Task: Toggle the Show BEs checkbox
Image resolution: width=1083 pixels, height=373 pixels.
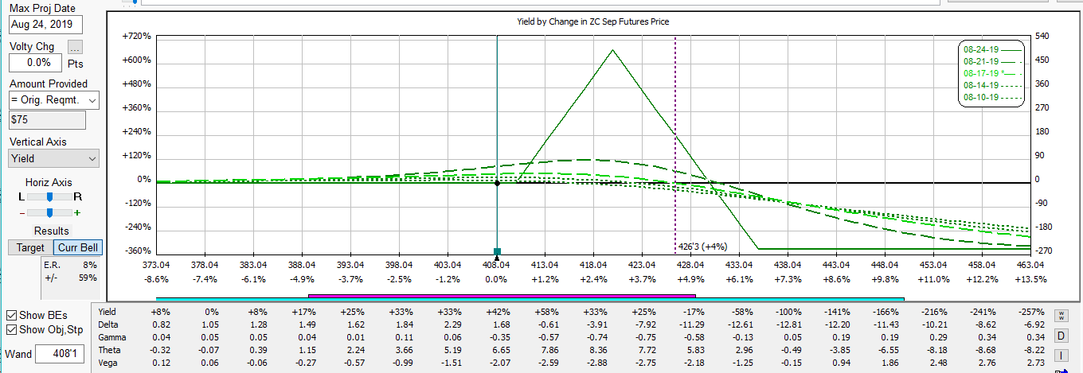Action: coord(12,315)
